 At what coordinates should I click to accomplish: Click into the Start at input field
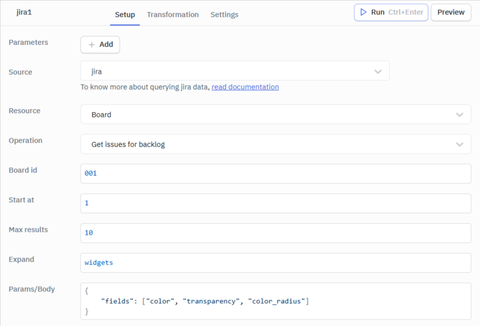276,204
